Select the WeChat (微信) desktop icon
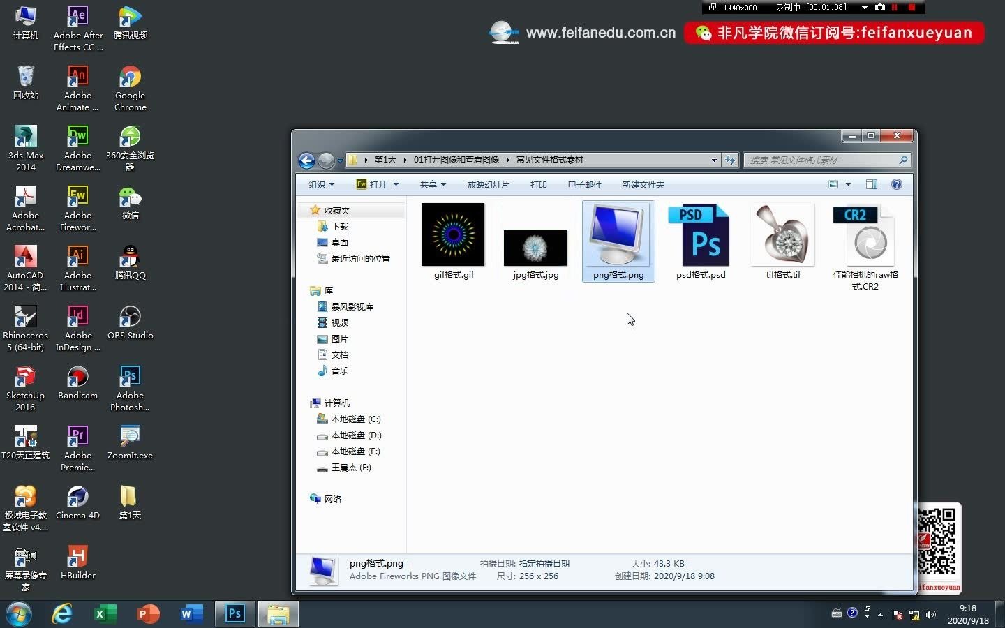 click(x=130, y=202)
